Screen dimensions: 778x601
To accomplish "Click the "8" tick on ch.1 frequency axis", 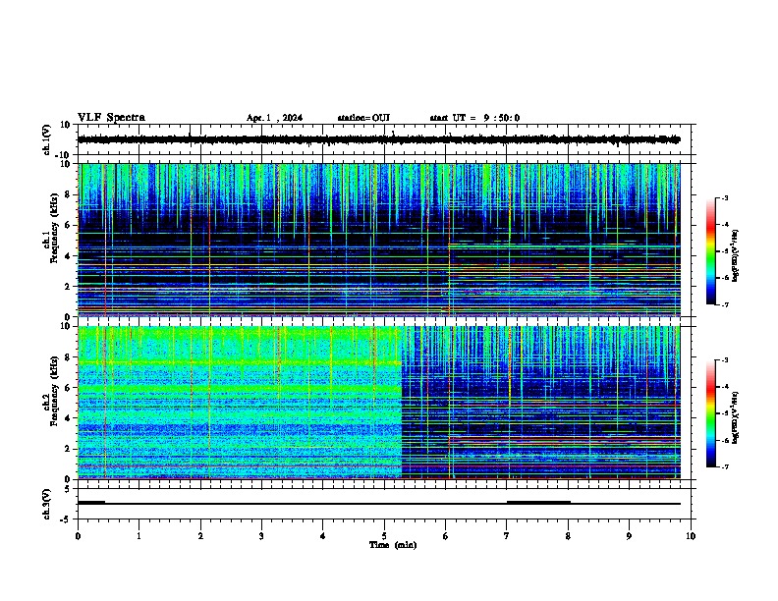I will (x=68, y=194).
